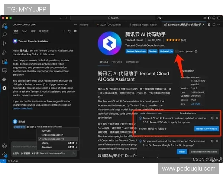Switch to the 对话 chat tab

click(x=16, y=31)
